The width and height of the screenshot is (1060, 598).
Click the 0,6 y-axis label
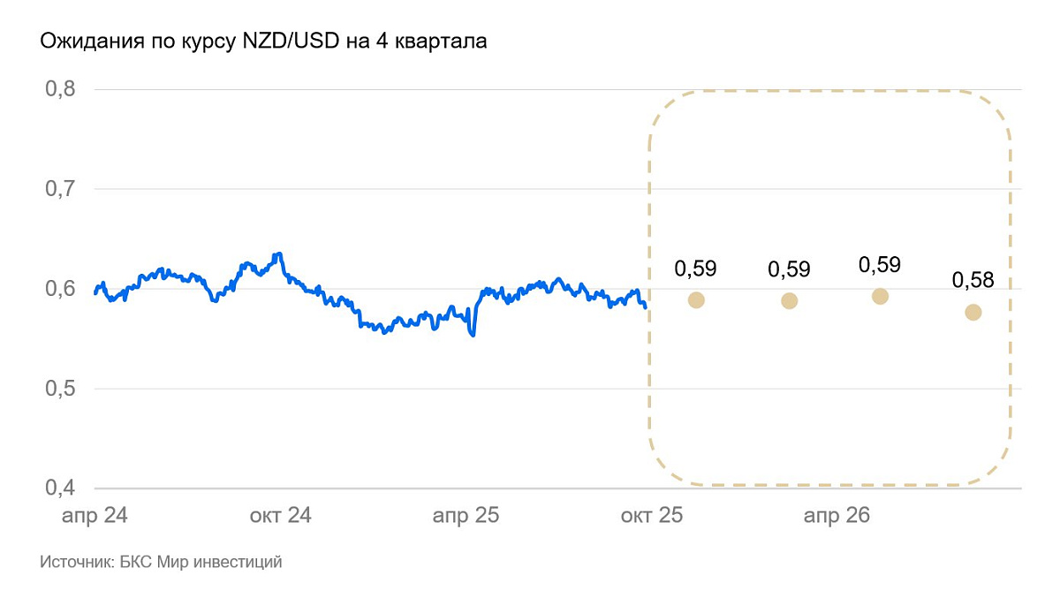pyautogui.click(x=60, y=289)
